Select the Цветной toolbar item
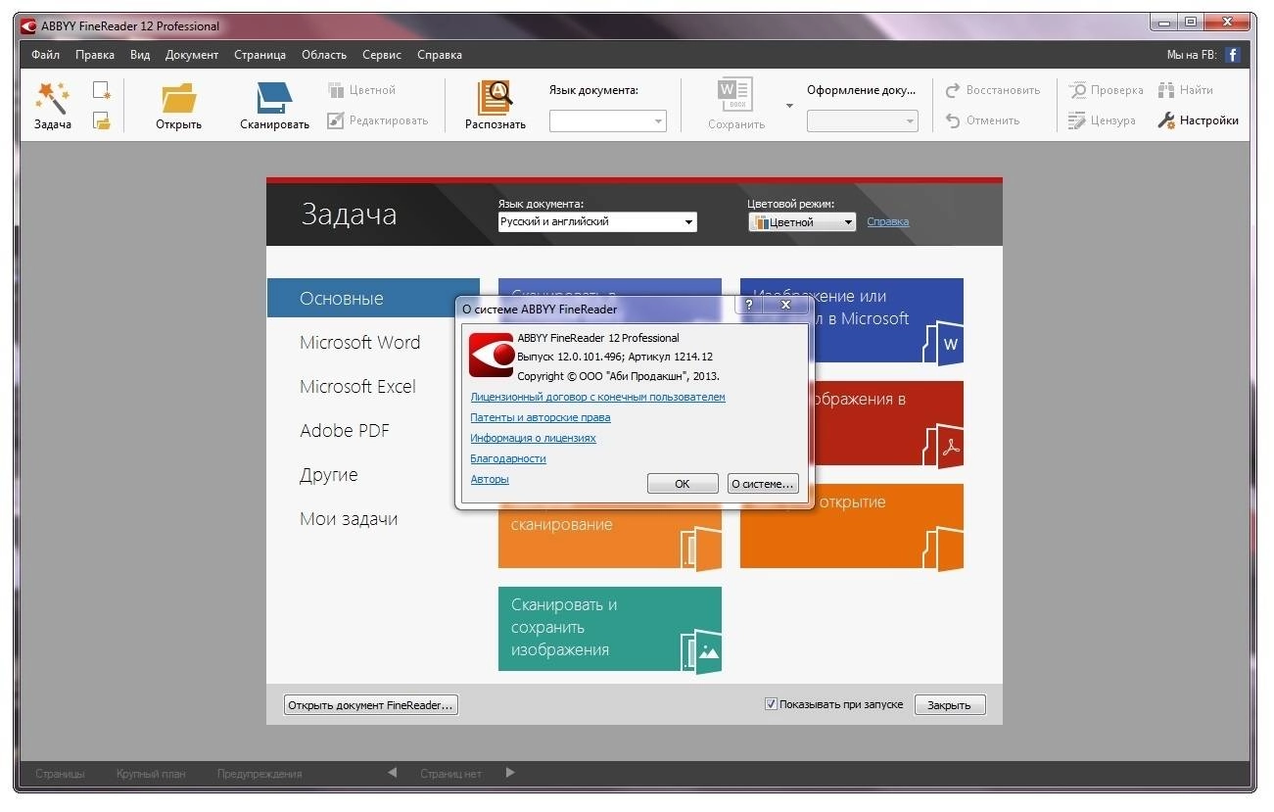 (x=361, y=90)
